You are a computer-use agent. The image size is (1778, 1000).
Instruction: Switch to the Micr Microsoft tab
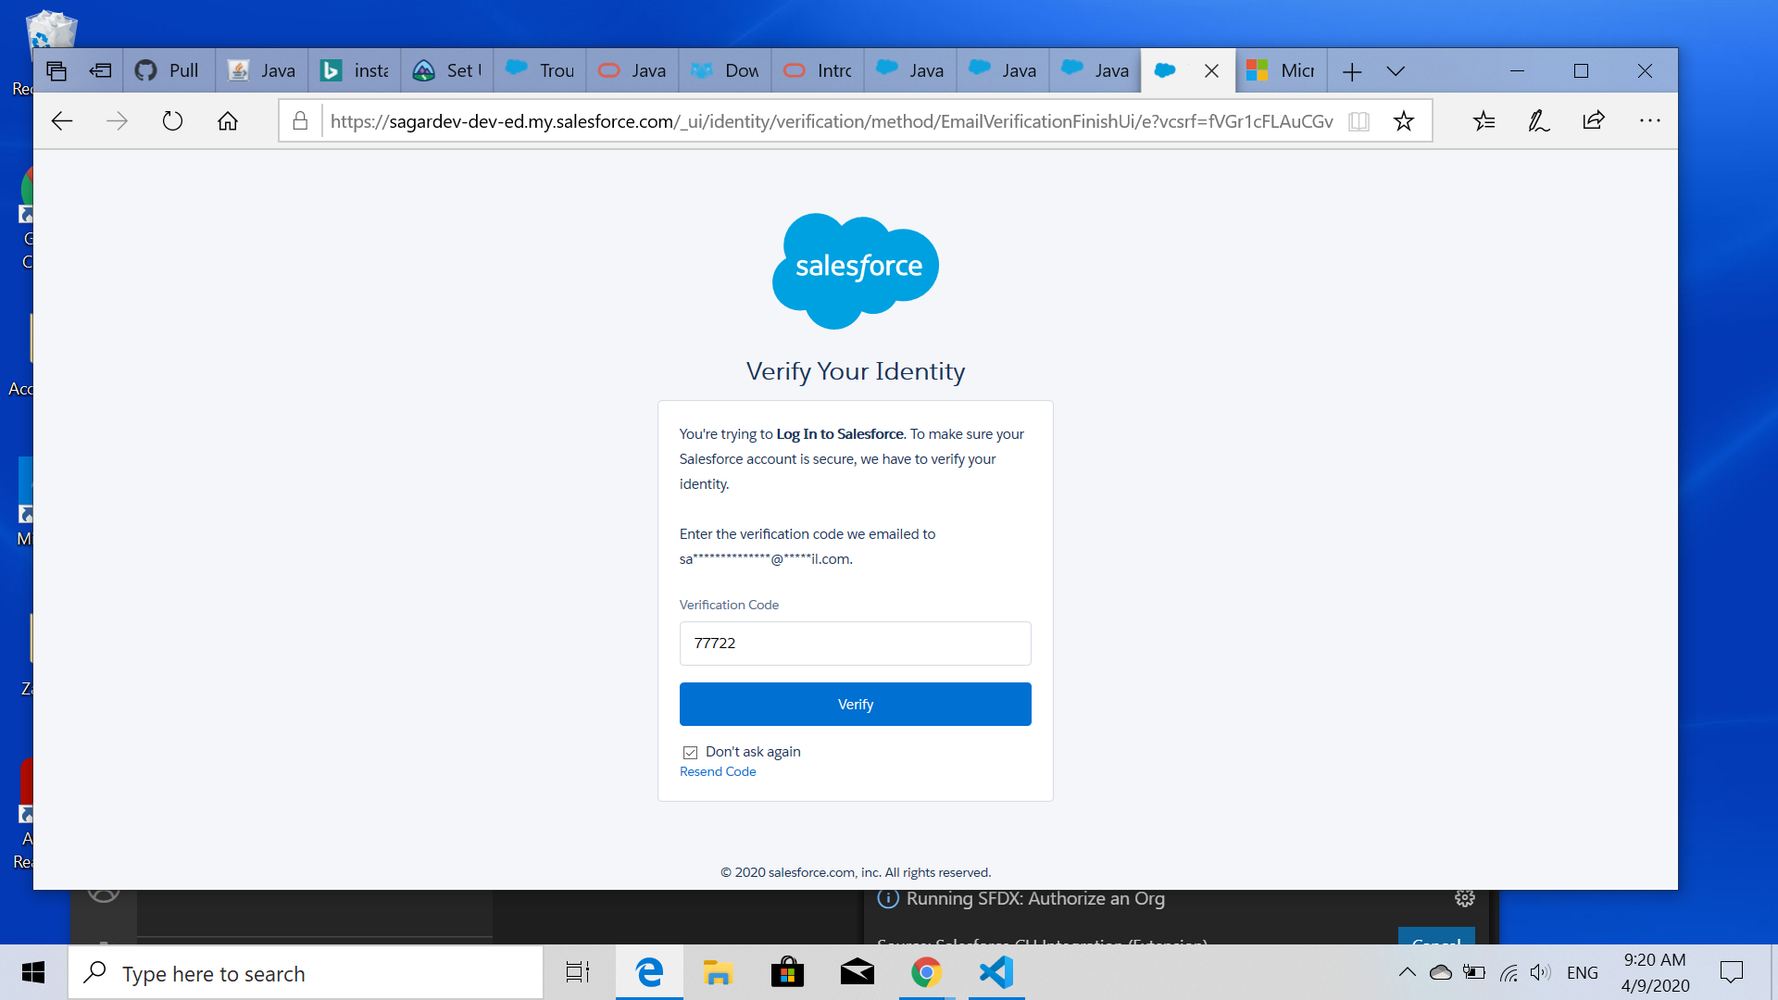tap(1281, 70)
